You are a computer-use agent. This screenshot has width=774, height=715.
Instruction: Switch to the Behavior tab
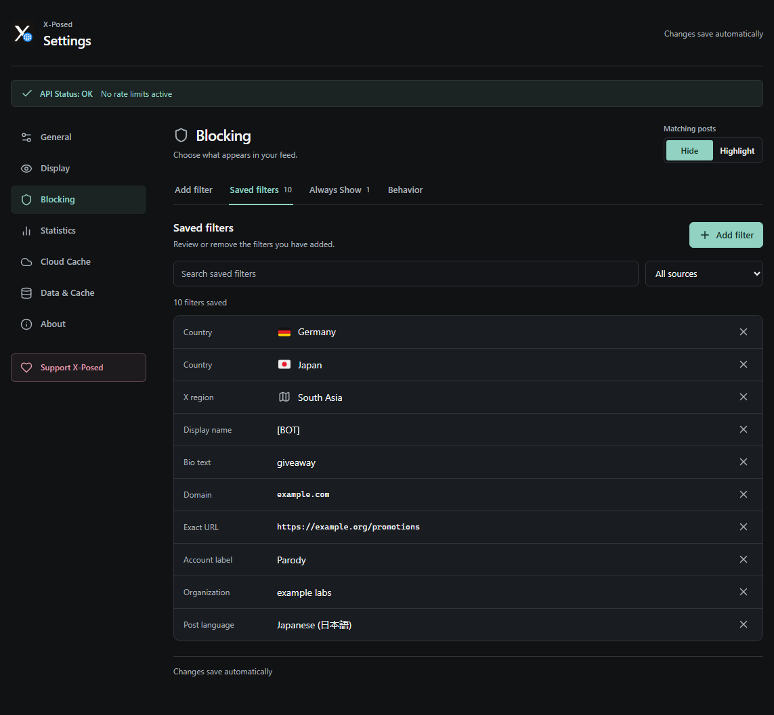[x=405, y=190]
